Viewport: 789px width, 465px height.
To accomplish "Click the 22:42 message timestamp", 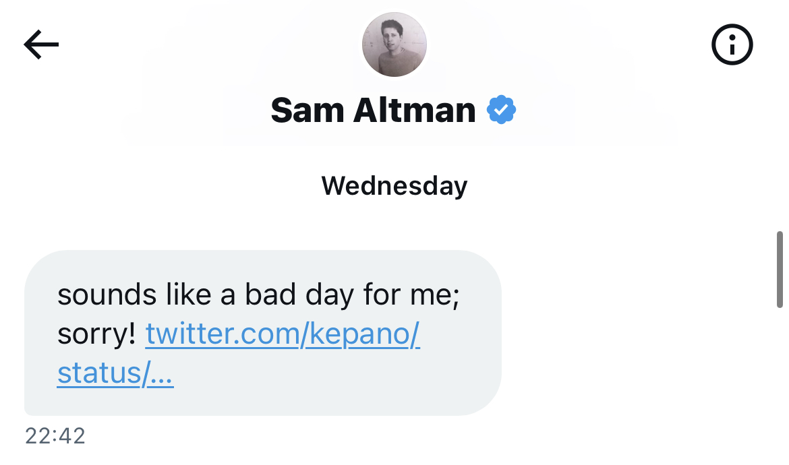I will (x=55, y=436).
